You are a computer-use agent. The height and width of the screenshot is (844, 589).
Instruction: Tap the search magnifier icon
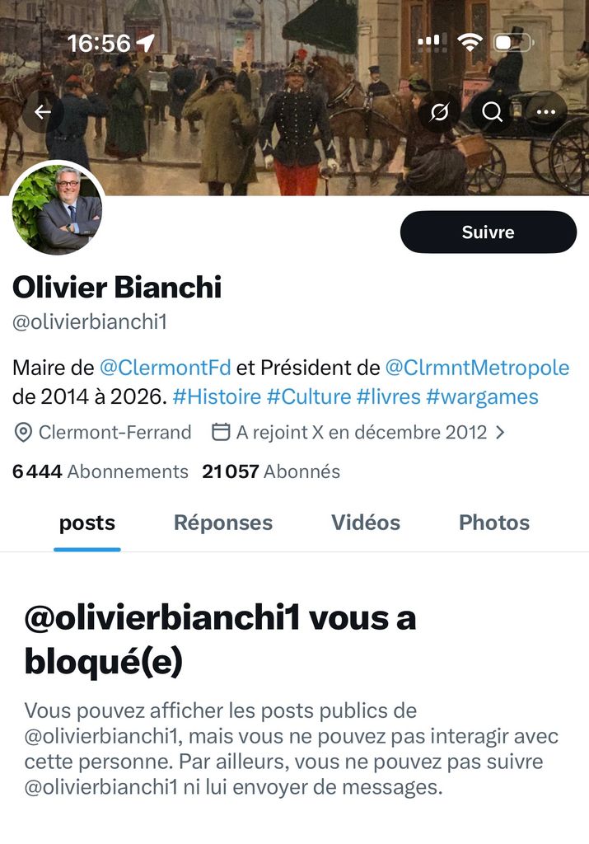(x=492, y=112)
